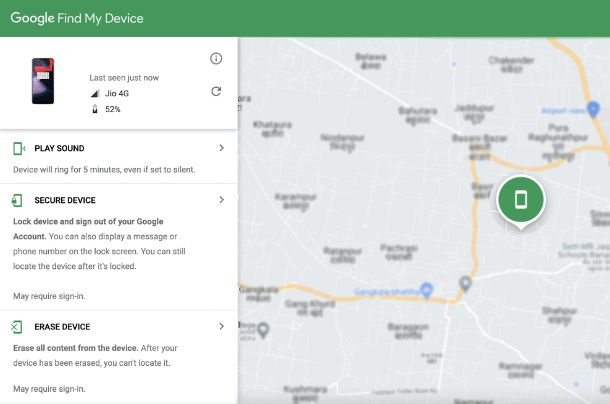Click the Secure Device lock icon
Viewport: 610px width, 404px height.
coord(17,200)
